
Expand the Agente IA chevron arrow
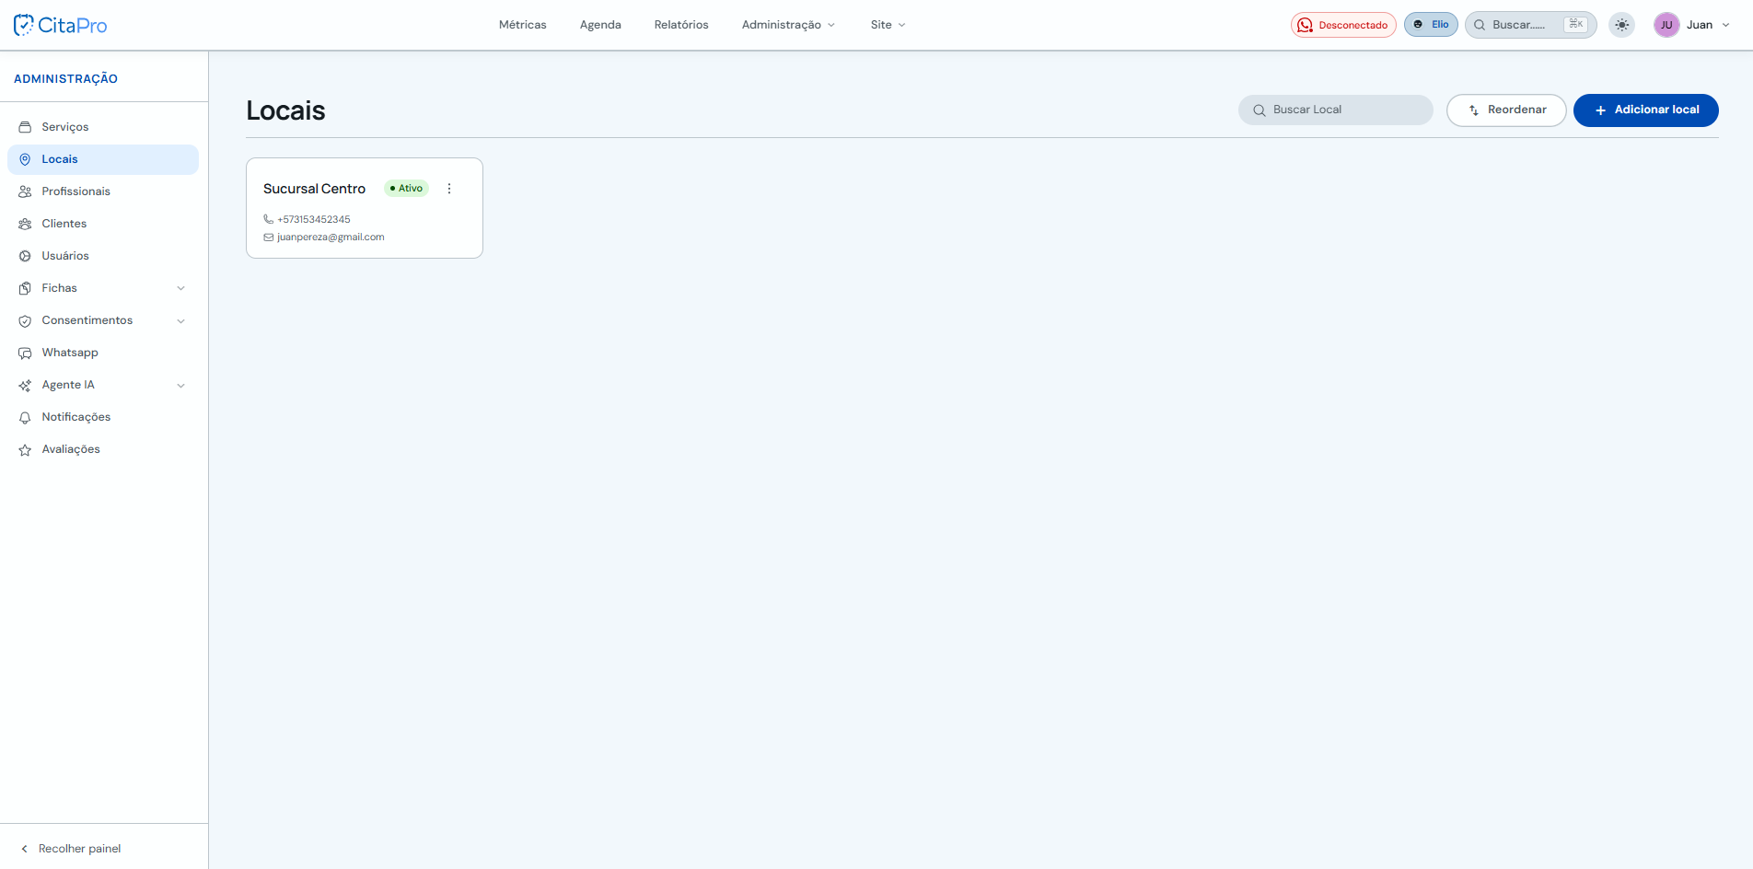tap(180, 385)
